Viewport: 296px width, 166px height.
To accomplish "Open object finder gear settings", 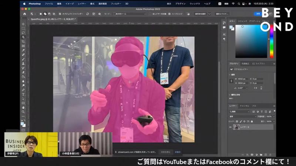I will pos(100,14).
